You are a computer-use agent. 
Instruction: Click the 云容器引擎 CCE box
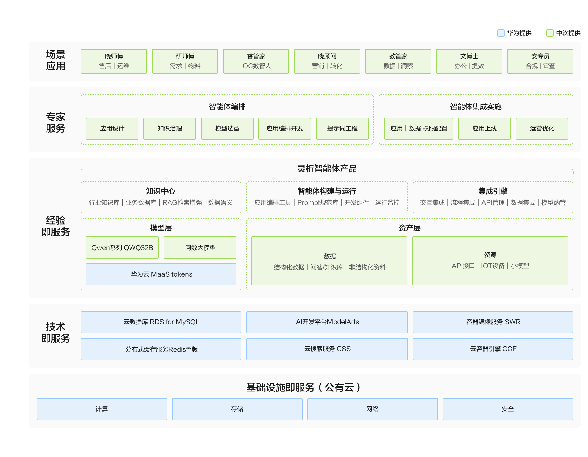point(493,349)
